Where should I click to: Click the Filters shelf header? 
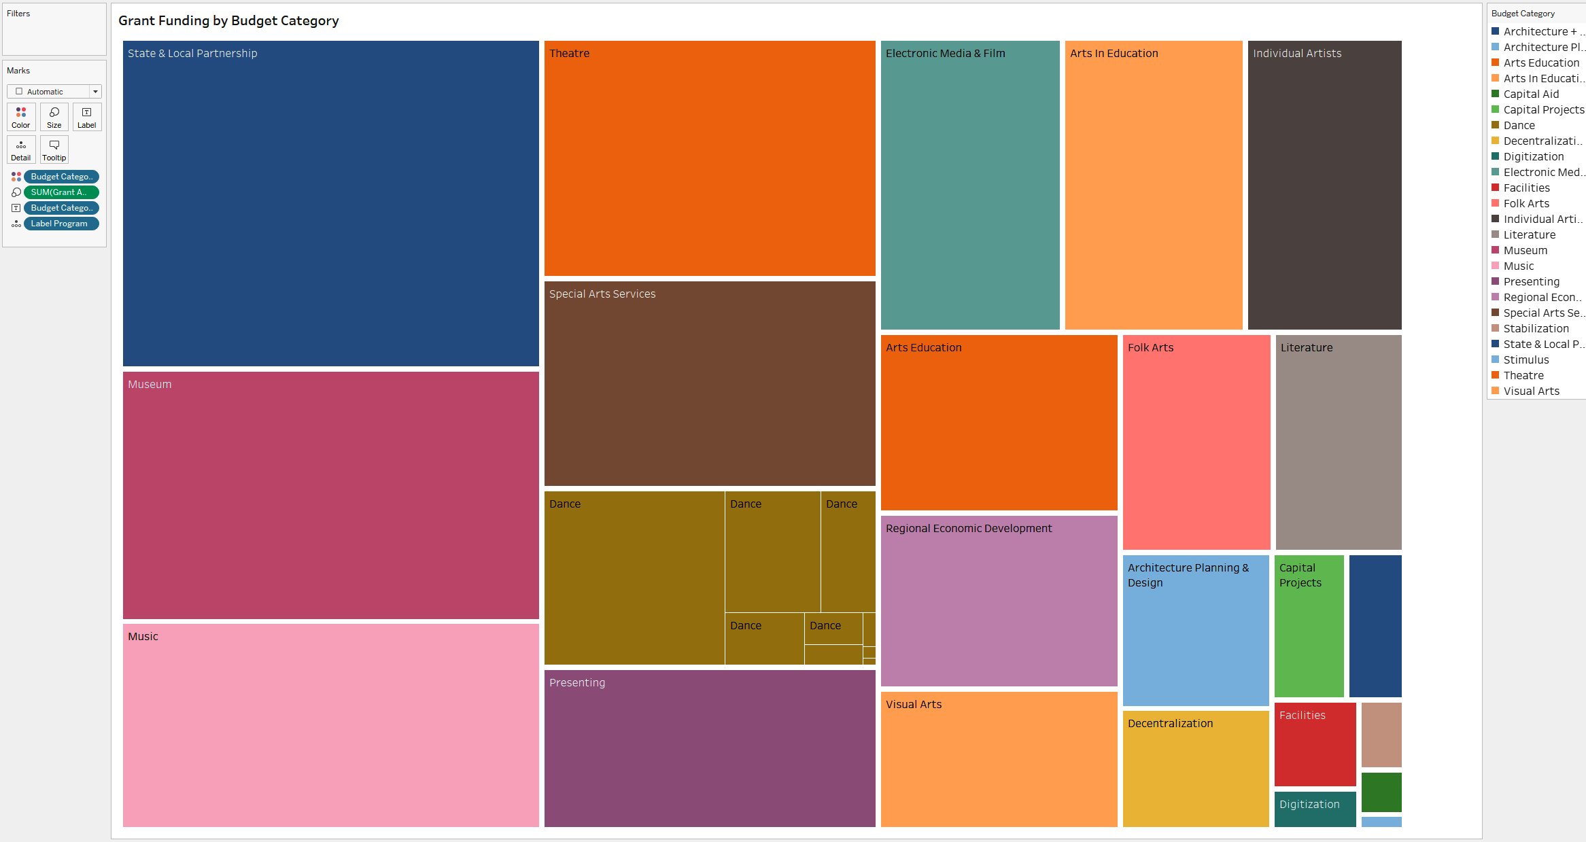[18, 14]
